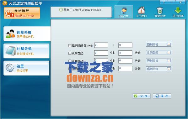Expand the 指定时间 强制关机 dropdown
This screenshot has height=119, width=188.
click(158, 44)
